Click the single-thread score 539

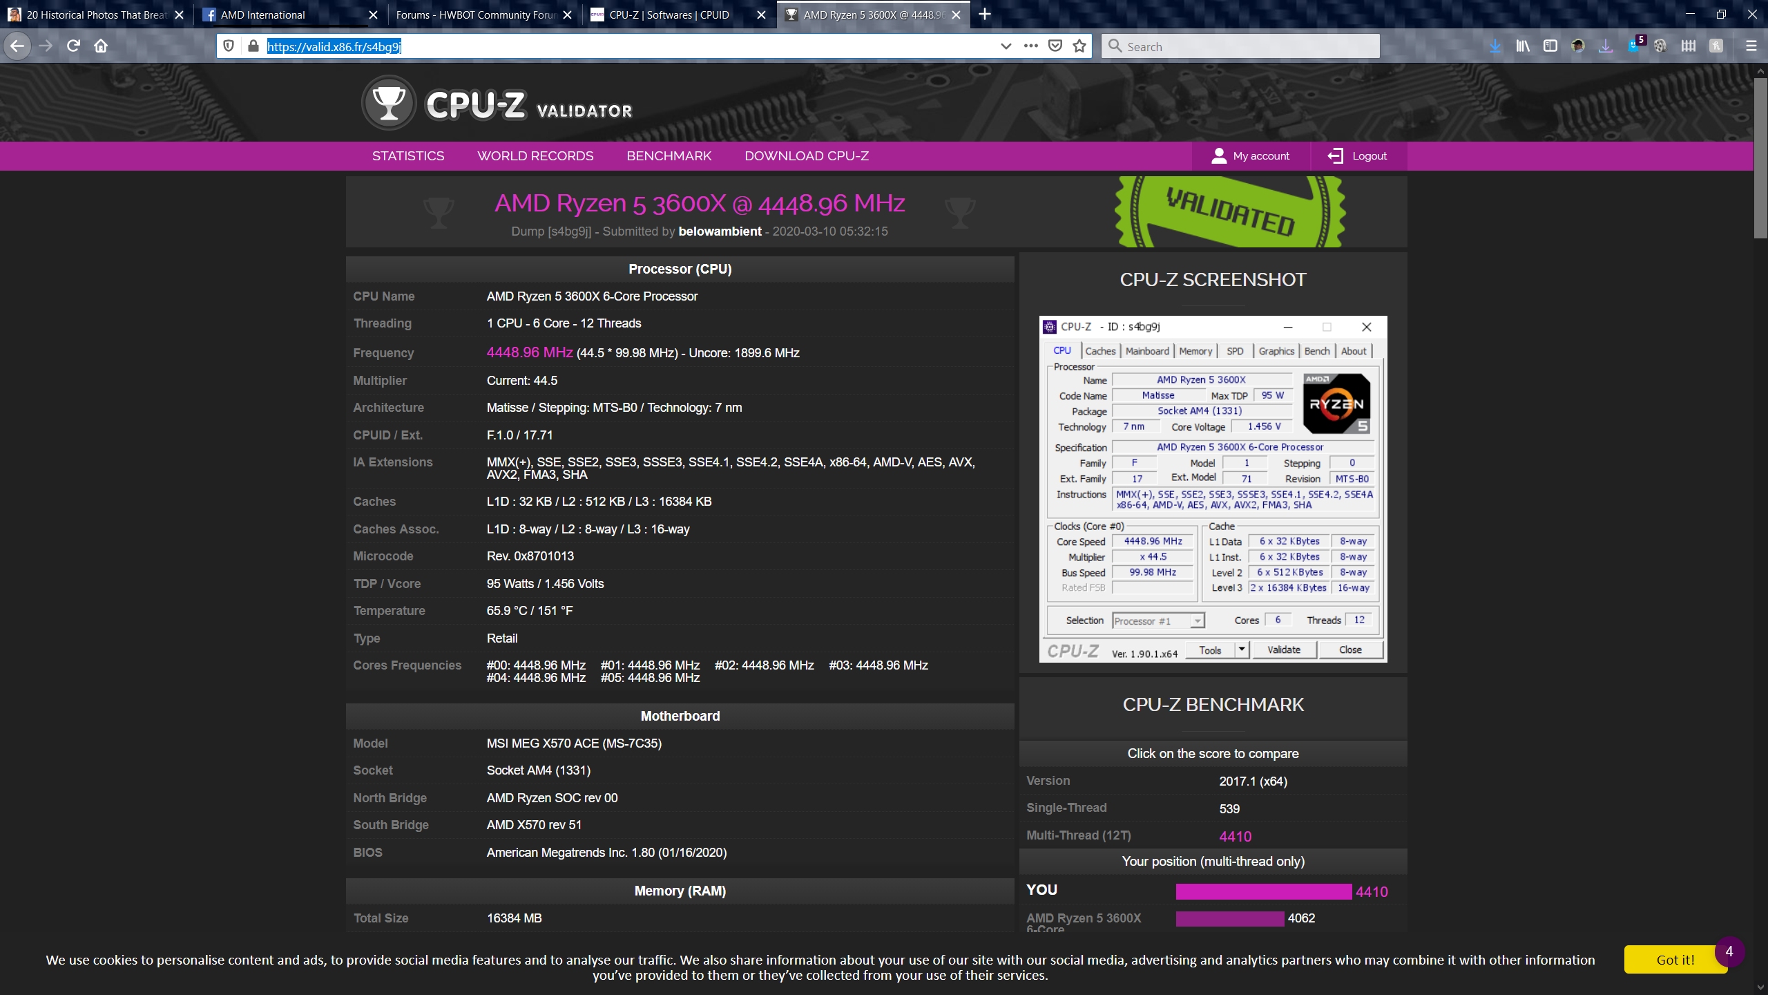click(1229, 808)
